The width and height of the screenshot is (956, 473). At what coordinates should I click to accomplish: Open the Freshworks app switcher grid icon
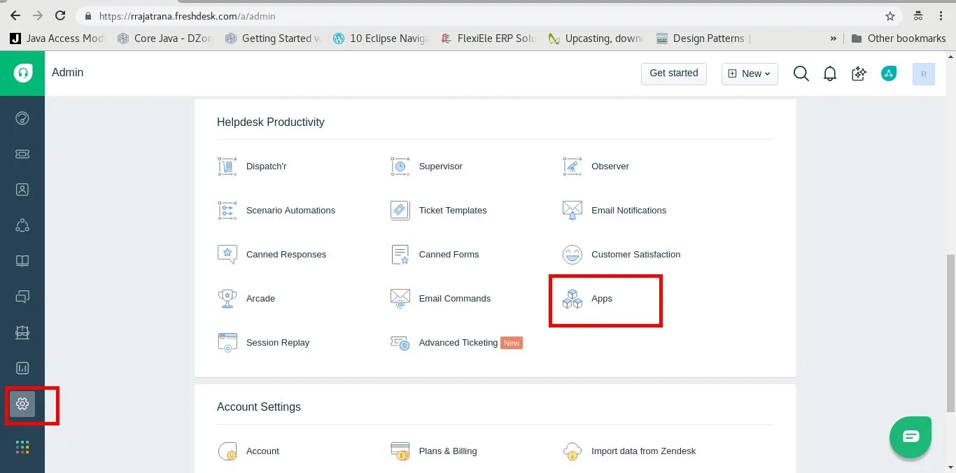pos(22,446)
